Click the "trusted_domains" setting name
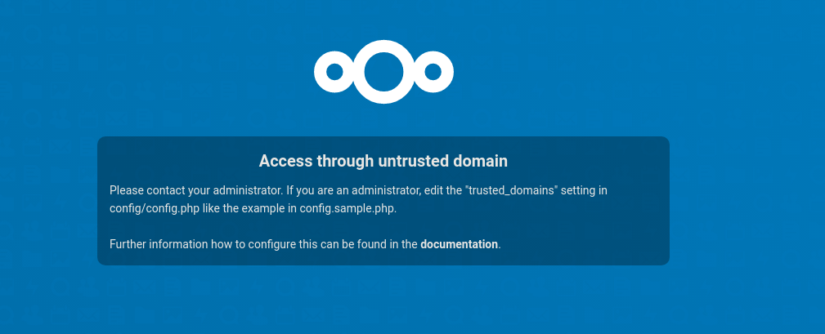 (511, 190)
